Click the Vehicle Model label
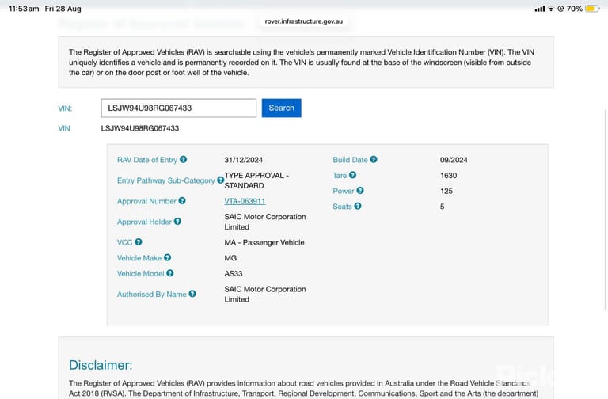608x399 pixels. [140, 273]
